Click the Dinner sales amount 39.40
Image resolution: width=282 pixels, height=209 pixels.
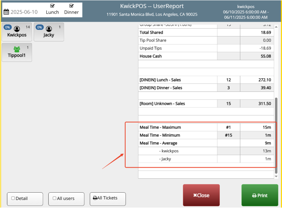[x=266, y=88]
